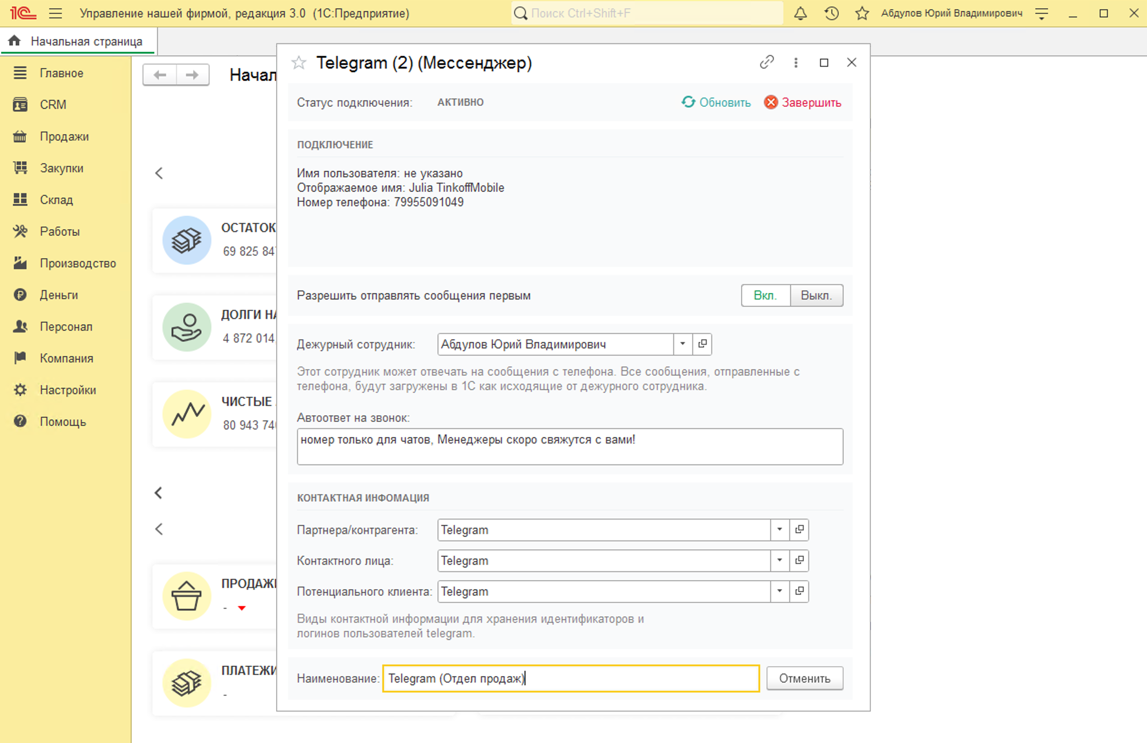Open favorites star in title bar
The image size is (1147, 743).
pos(862,14)
